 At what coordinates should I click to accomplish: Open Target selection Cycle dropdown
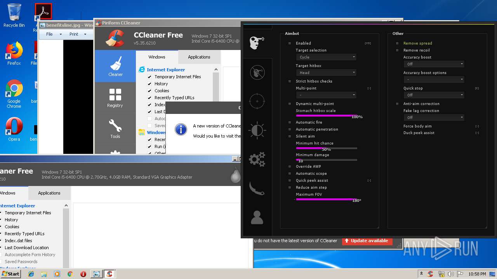[326, 57]
